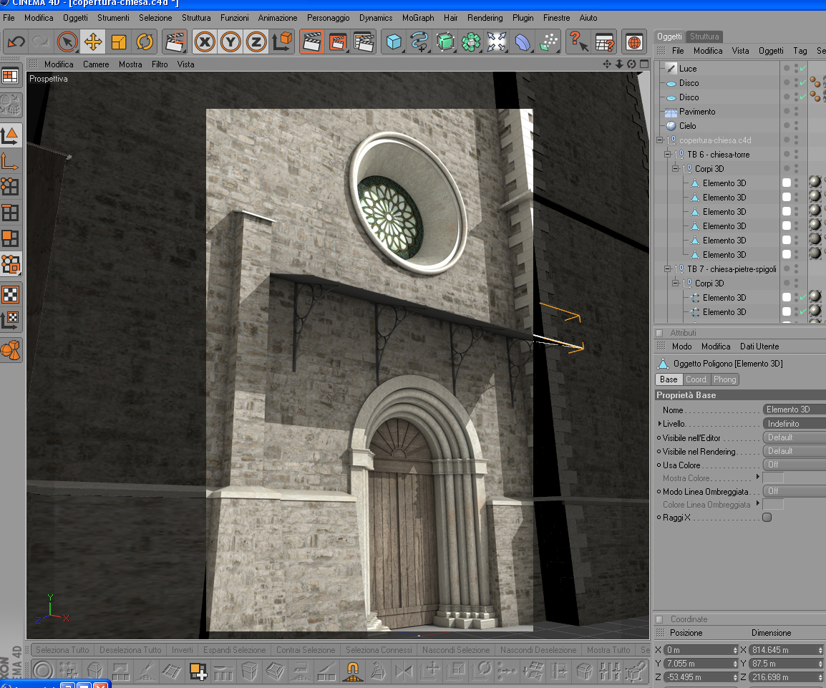Click the Posizione Y field 7.055 m
The height and width of the screenshot is (688, 826).
click(x=701, y=664)
